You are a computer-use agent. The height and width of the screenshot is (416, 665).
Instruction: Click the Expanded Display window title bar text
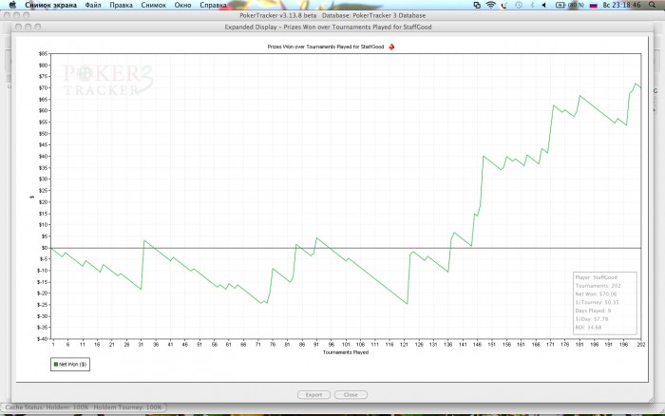coord(329,27)
